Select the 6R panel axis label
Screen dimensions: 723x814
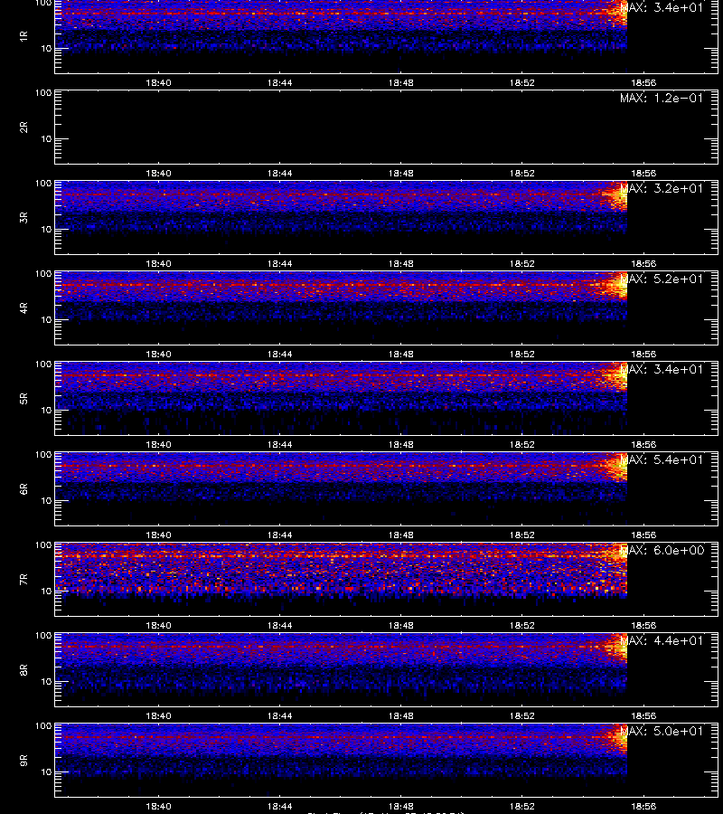click(x=23, y=489)
